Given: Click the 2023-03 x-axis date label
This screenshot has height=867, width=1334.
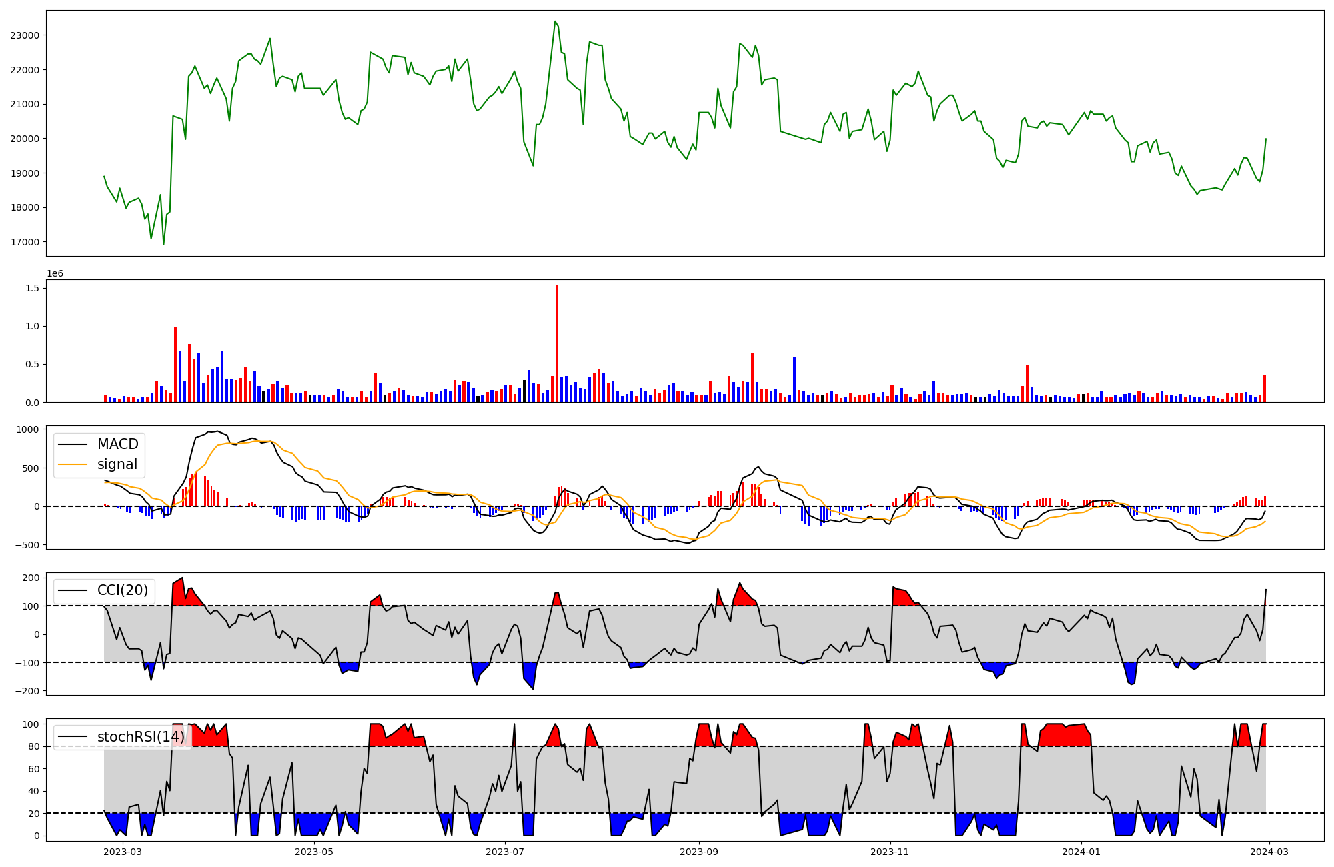Looking at the screenshot, I should click(123, 852).
